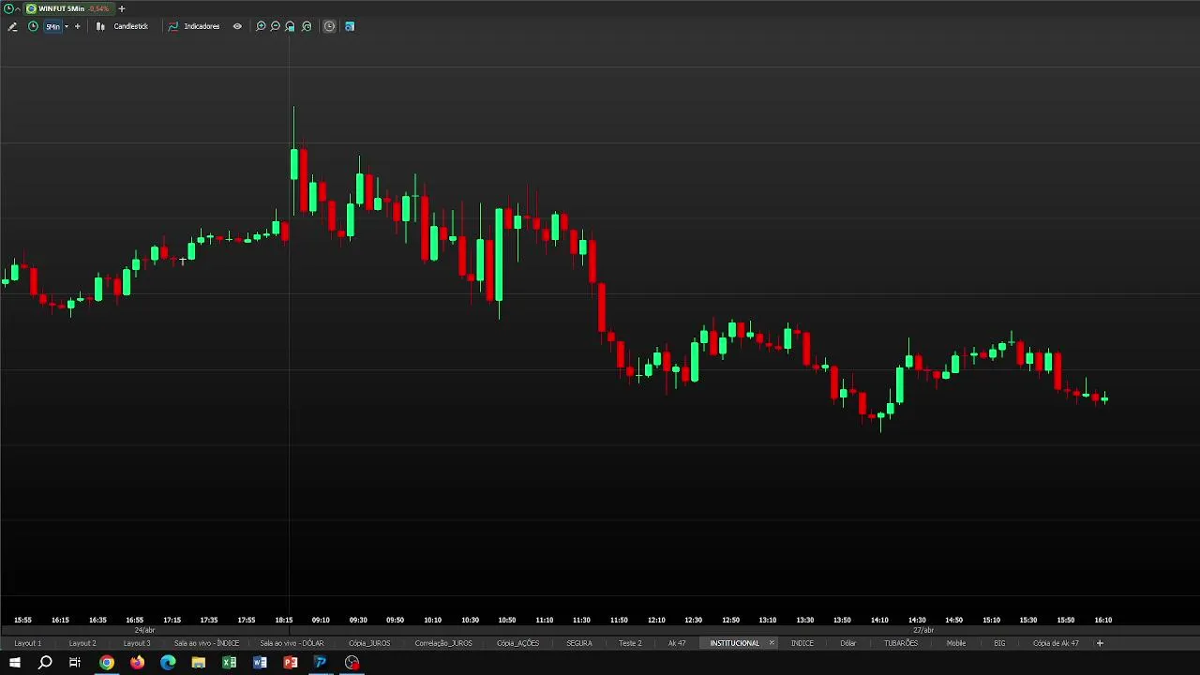Open the Sala ao vivo - ÍNDICE tab

coord(206,643)
